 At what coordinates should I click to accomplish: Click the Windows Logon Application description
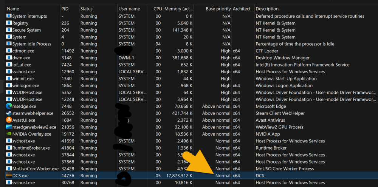tap(284, 85)
